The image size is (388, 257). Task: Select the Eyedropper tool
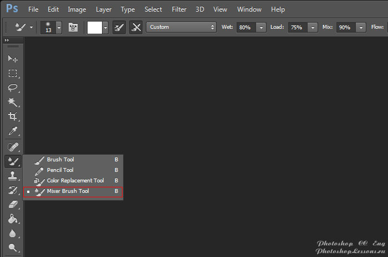[13, 131]
